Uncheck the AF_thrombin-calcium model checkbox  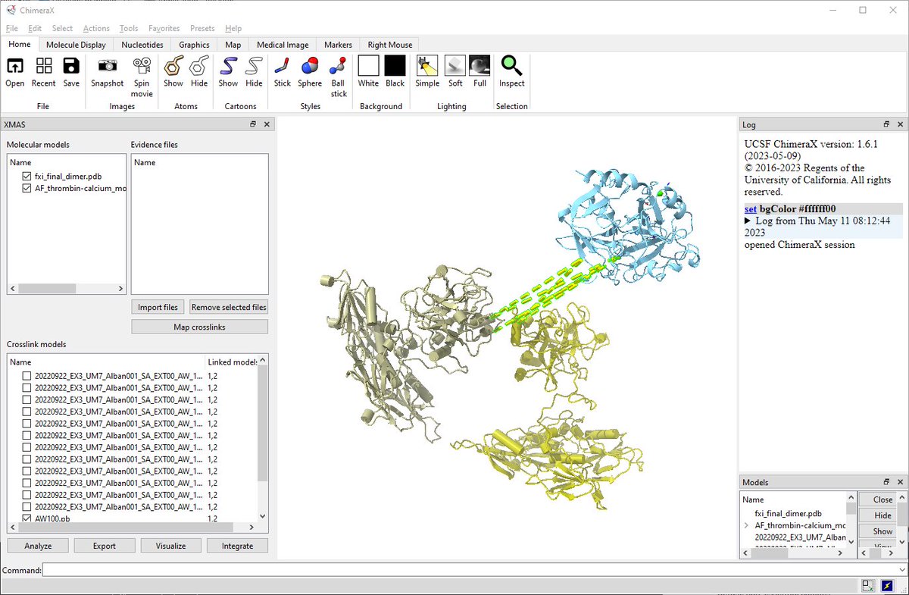tap(27, 189)
